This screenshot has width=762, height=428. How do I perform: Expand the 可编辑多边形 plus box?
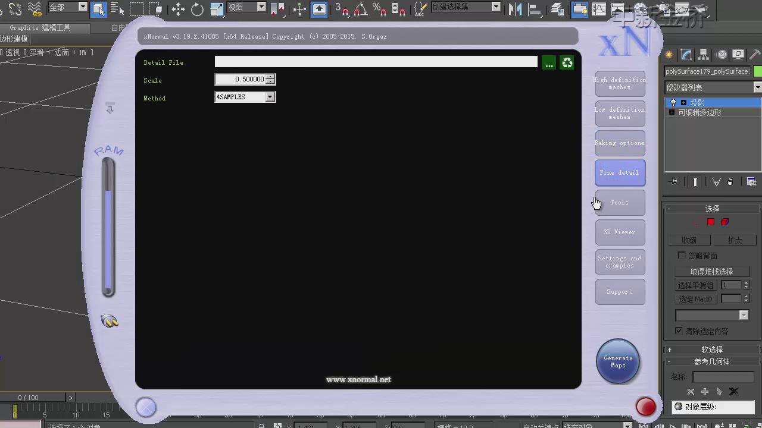(672, 112)
